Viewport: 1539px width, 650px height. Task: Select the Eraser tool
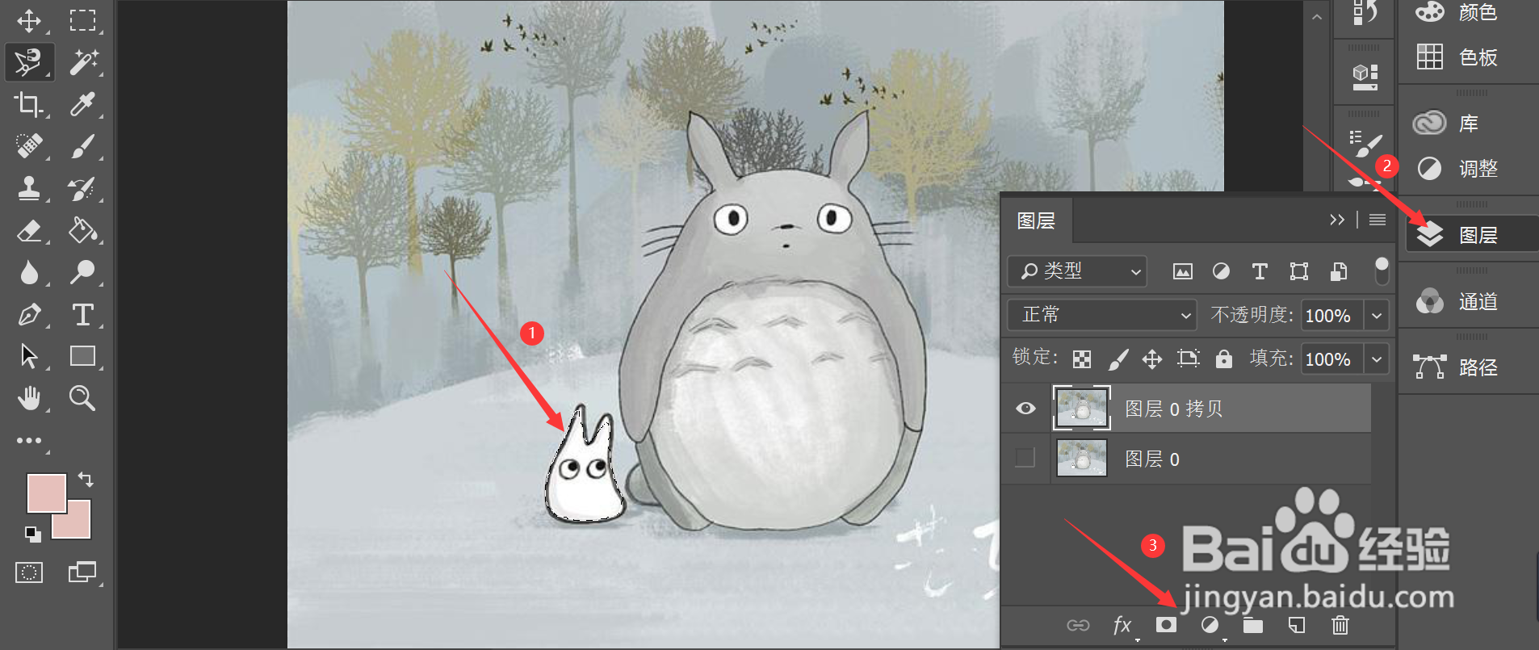[29, 230]
